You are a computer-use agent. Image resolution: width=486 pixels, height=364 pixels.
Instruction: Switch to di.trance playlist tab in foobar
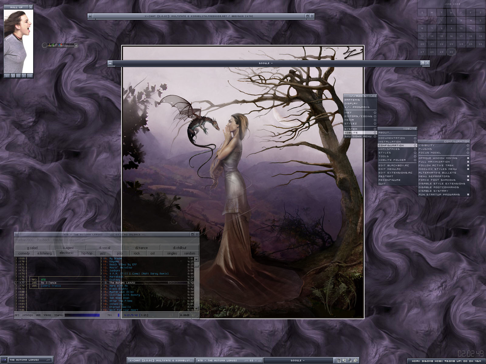click(141, 248)
